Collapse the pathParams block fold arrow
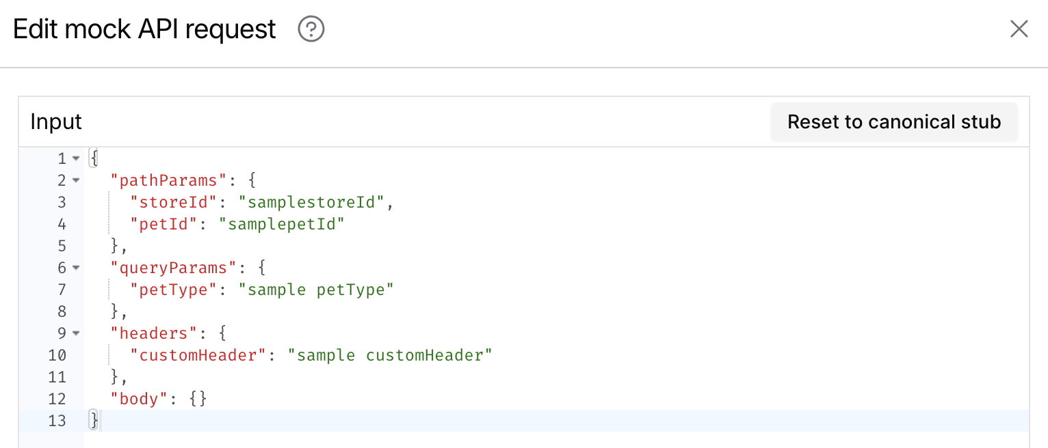This screenshot has width=1048, height=448. point(76,181)
